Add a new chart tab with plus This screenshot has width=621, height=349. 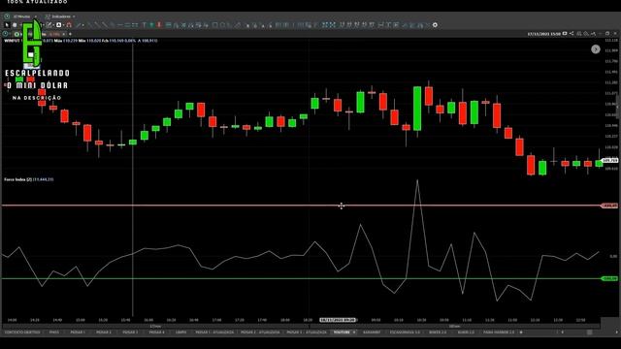point(70,34)
